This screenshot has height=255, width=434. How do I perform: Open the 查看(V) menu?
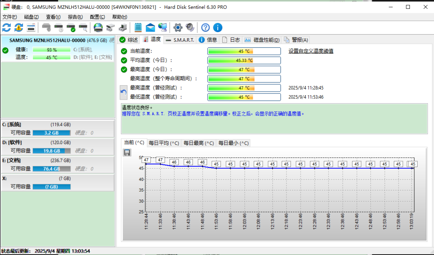point(53,17)
